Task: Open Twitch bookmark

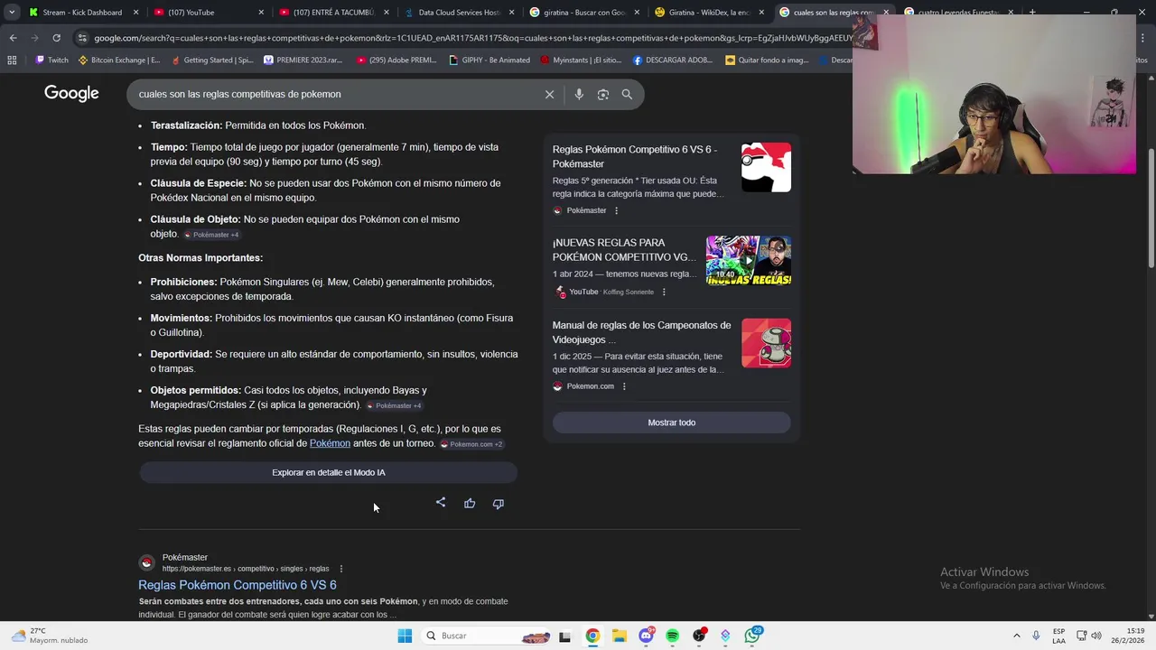Action: pos(51,60)
